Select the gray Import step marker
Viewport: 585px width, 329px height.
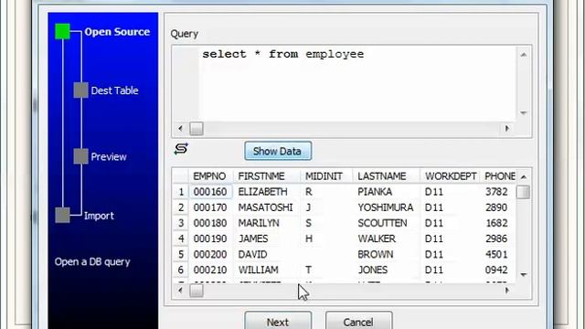pyautogui.click(x=62, y=216)
